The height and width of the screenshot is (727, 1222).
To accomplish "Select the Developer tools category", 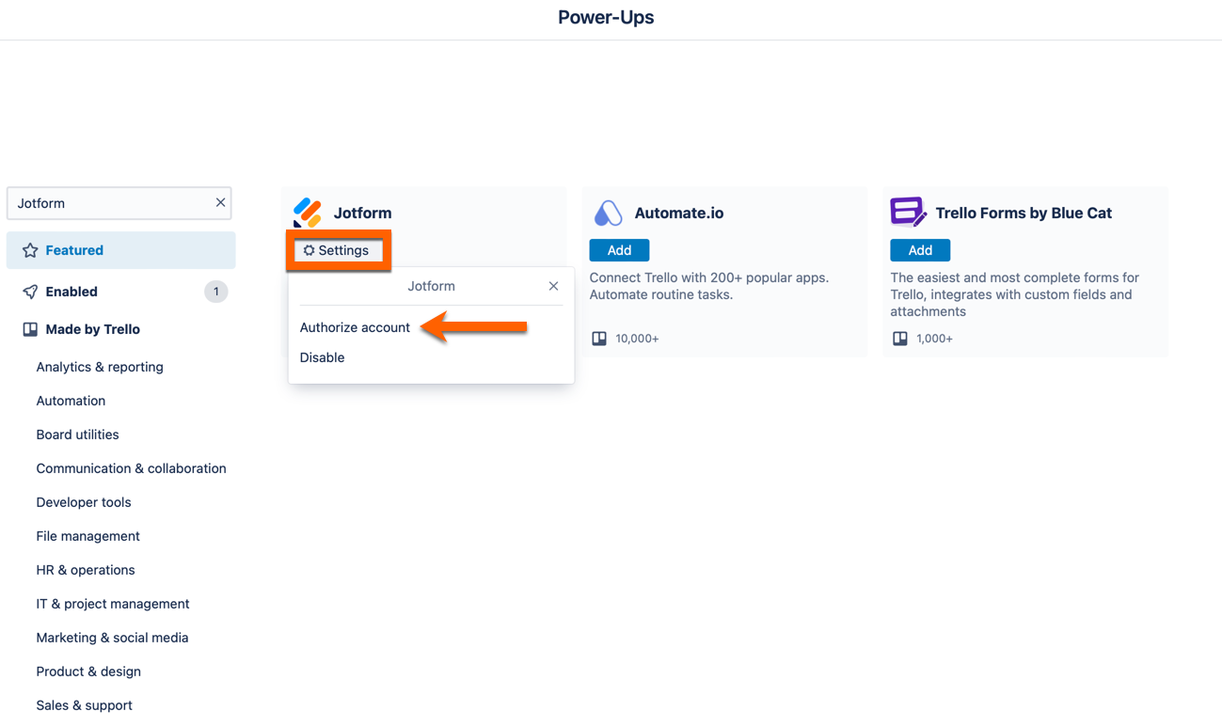I will [84, 502].
